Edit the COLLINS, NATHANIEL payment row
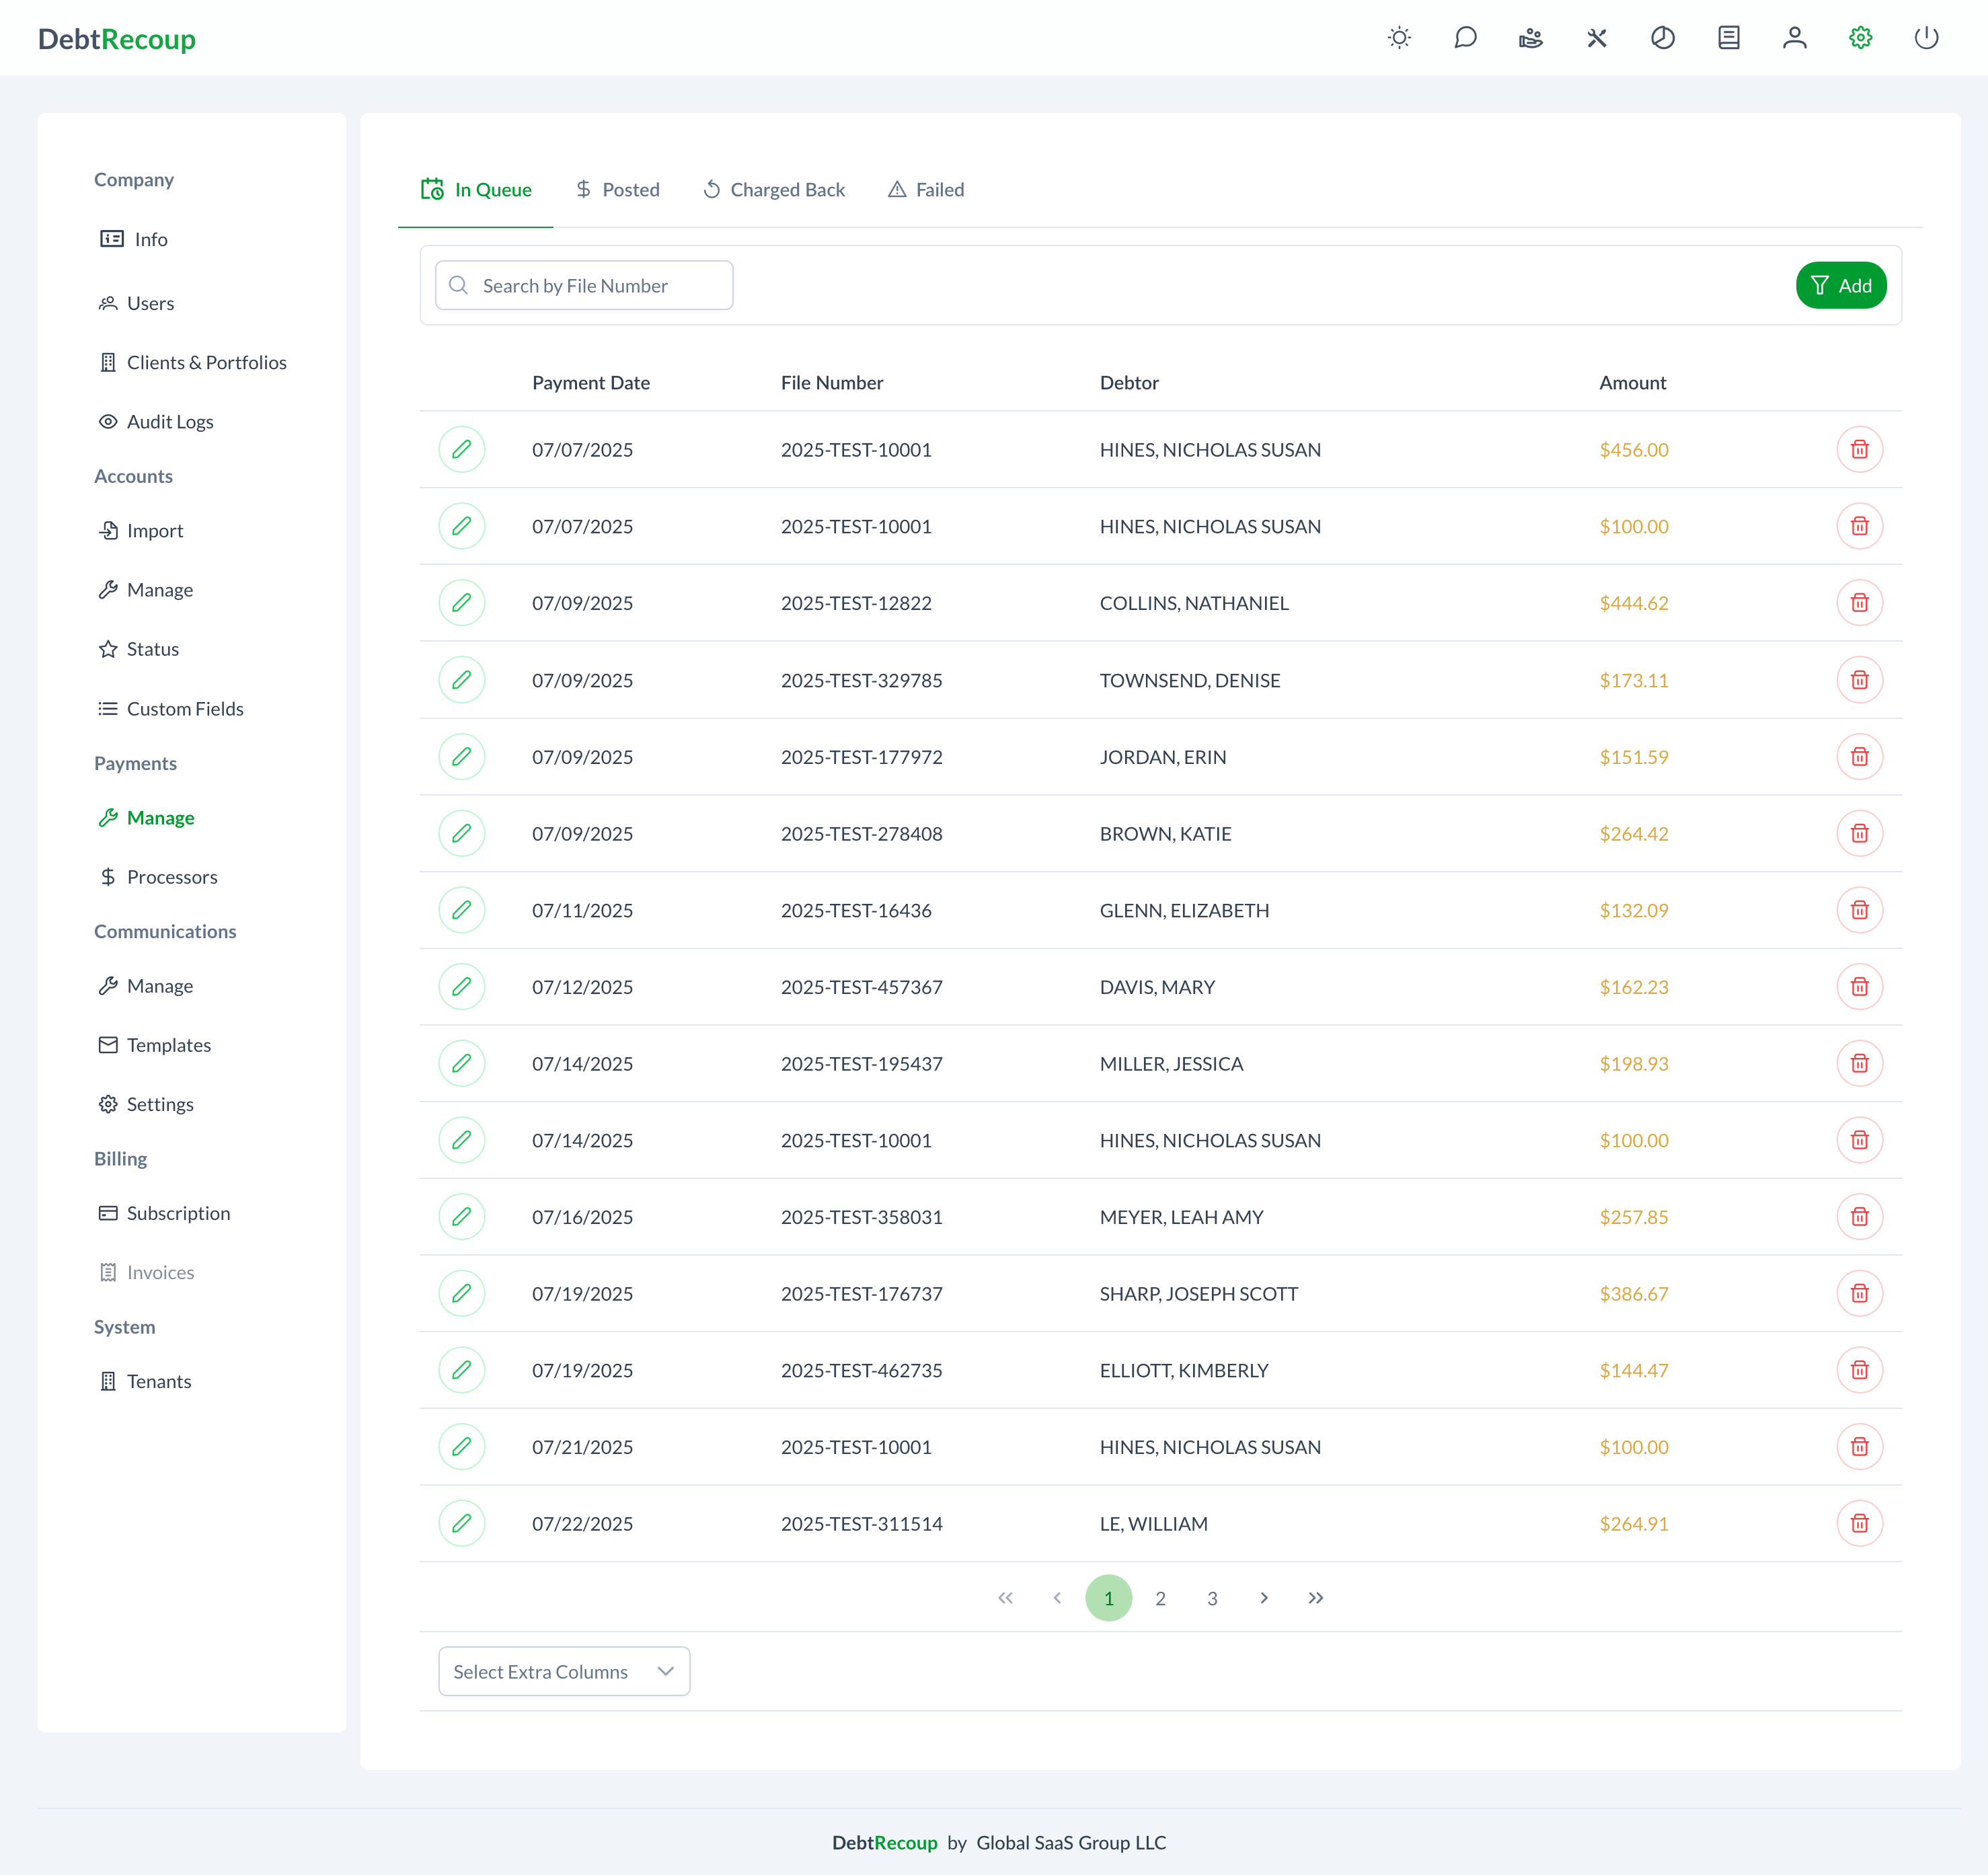The image size is (1988, 1875). pos(461,603)
